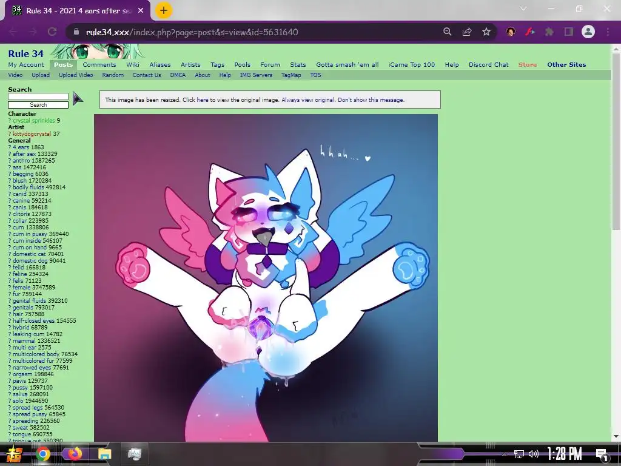The image size is (621, 466).
Task: Click the Rule 34 site logo
Action: [x=25, y=53]
